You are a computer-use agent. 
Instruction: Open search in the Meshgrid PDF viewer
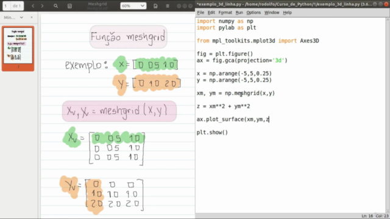[55, 6]
